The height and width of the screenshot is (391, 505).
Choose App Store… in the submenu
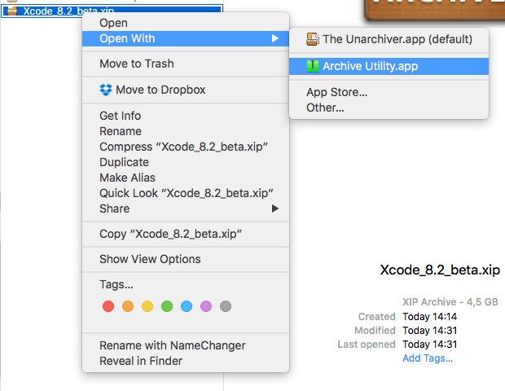389,92
